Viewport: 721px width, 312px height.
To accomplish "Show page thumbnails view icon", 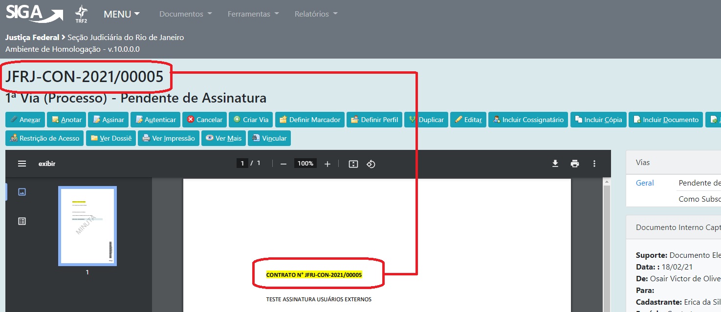I will (22, 192).
